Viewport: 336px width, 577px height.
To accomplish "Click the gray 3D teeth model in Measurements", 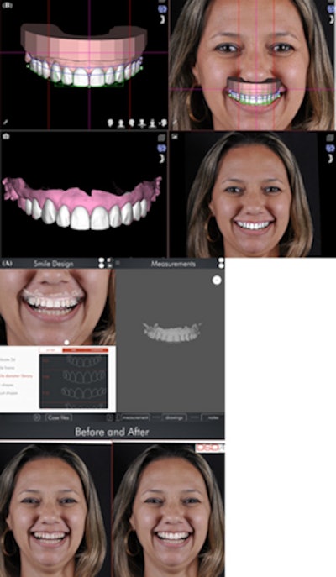I will 172,332.
